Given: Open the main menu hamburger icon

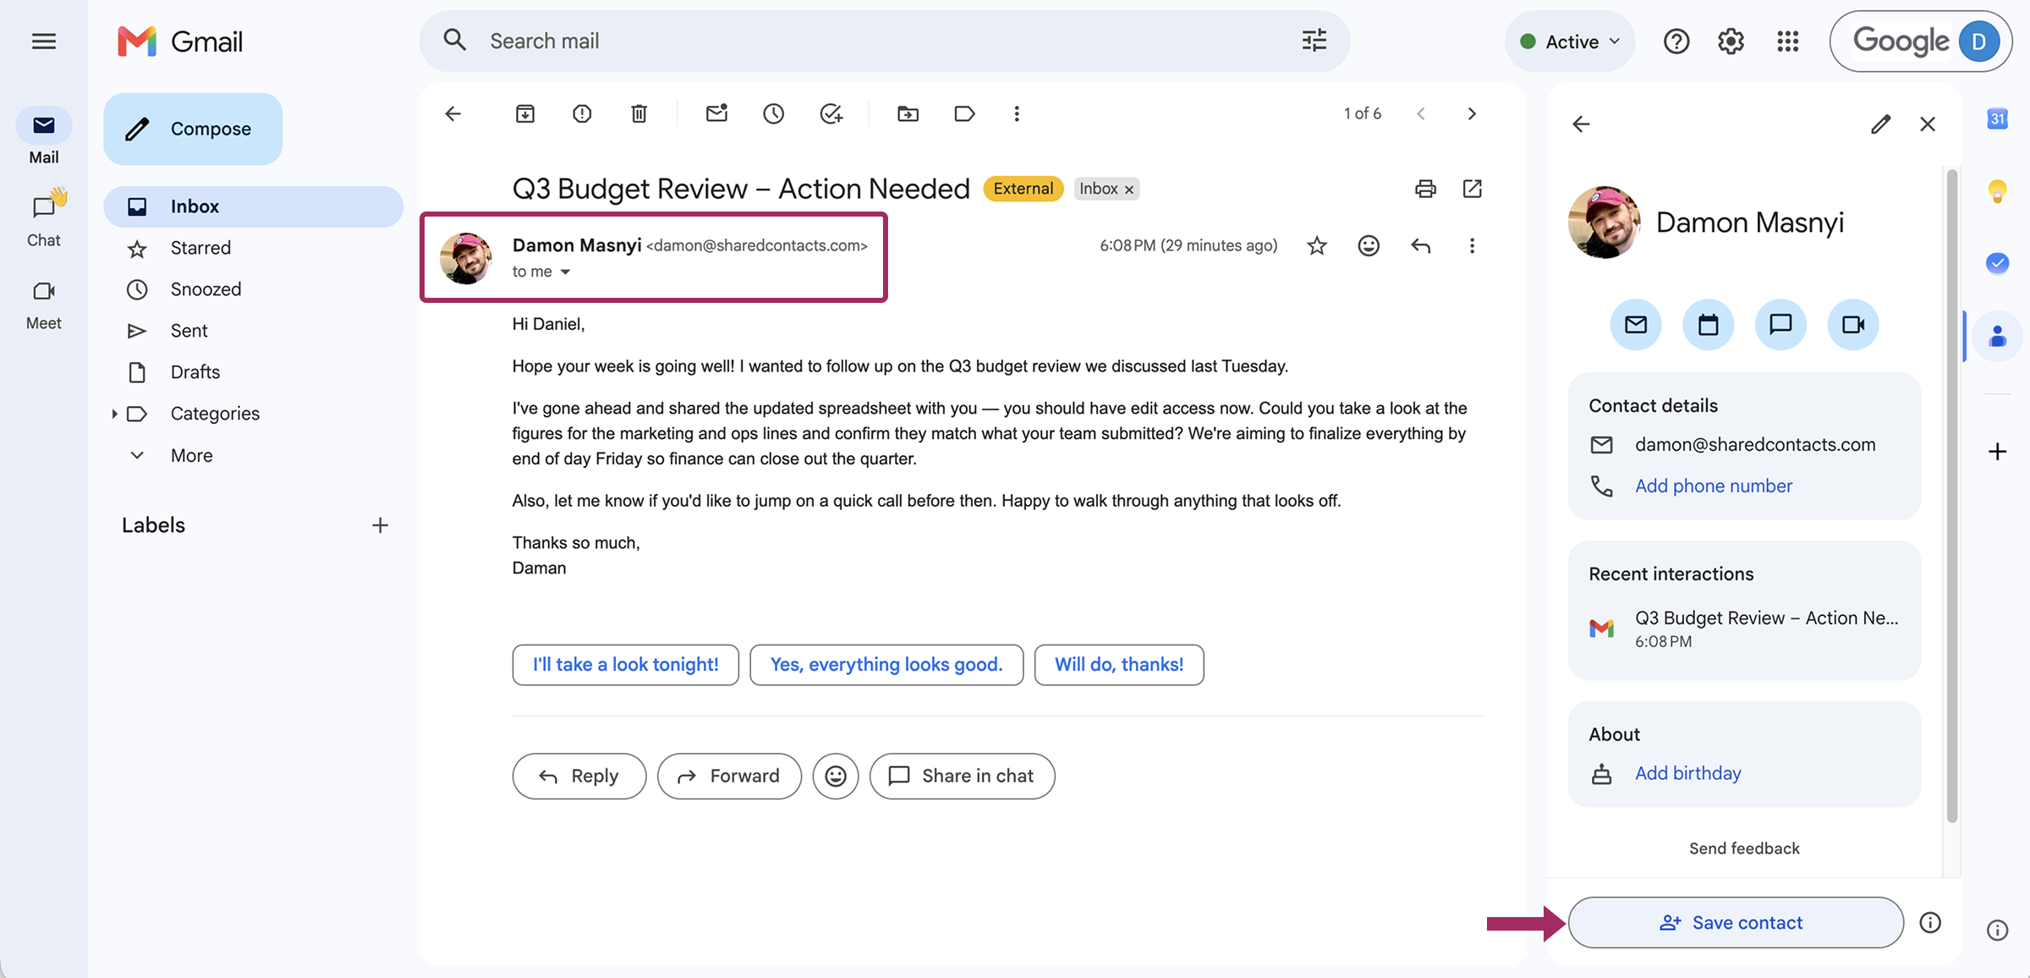Looking at the screenshot, I should tap(44, 41).
